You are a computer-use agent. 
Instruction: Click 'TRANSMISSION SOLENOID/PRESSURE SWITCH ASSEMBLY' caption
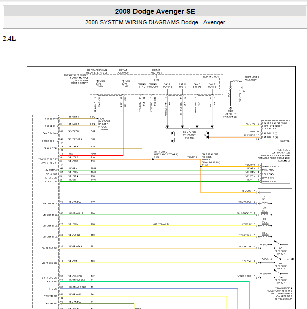click(x=280, y=294)
